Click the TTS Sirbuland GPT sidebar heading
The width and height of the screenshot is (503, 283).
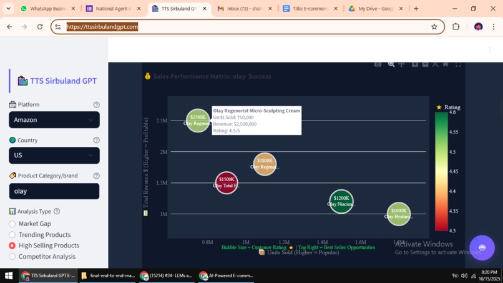click(63, 81)
